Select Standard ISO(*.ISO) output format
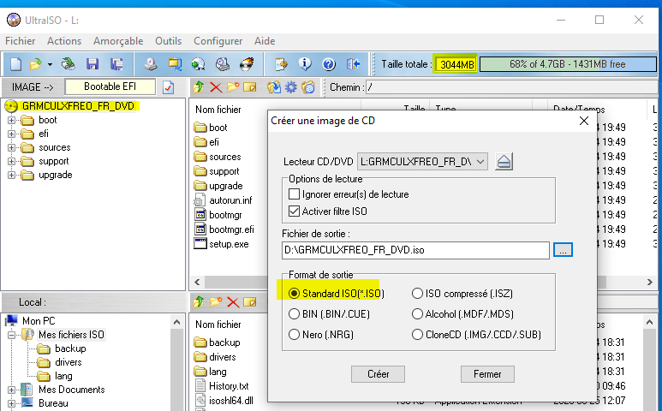This screenshot has height=411, width=662. [x=294, y=294]
